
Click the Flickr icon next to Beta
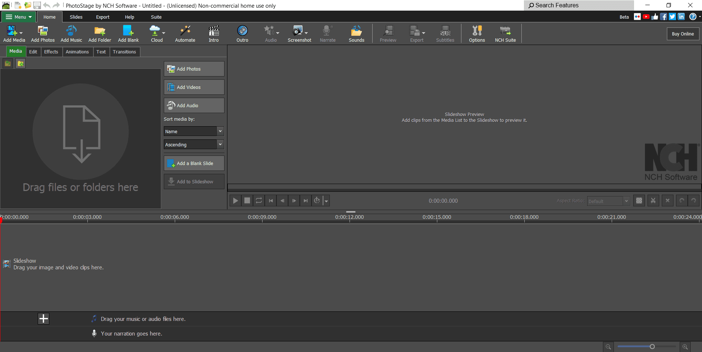pos(637,16)
